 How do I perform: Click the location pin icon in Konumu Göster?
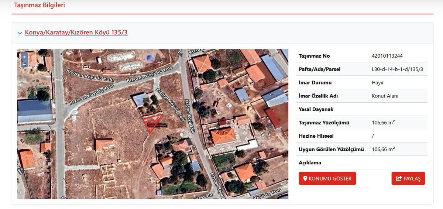tap(305, 179)
